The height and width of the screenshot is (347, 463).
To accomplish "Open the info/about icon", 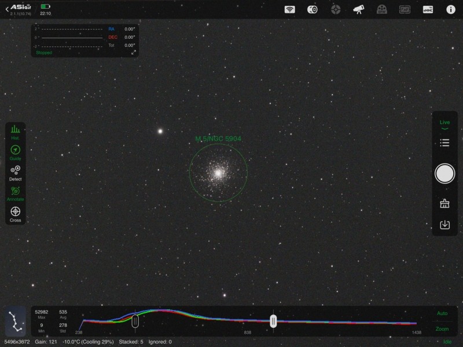I will pos(450,9).
